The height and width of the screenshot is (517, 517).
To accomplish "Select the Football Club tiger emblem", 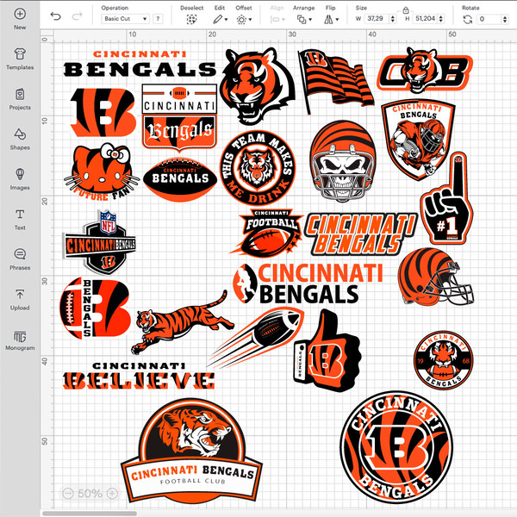I will pos(191,451).
